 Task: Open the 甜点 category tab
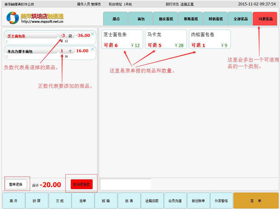point(115,19)
